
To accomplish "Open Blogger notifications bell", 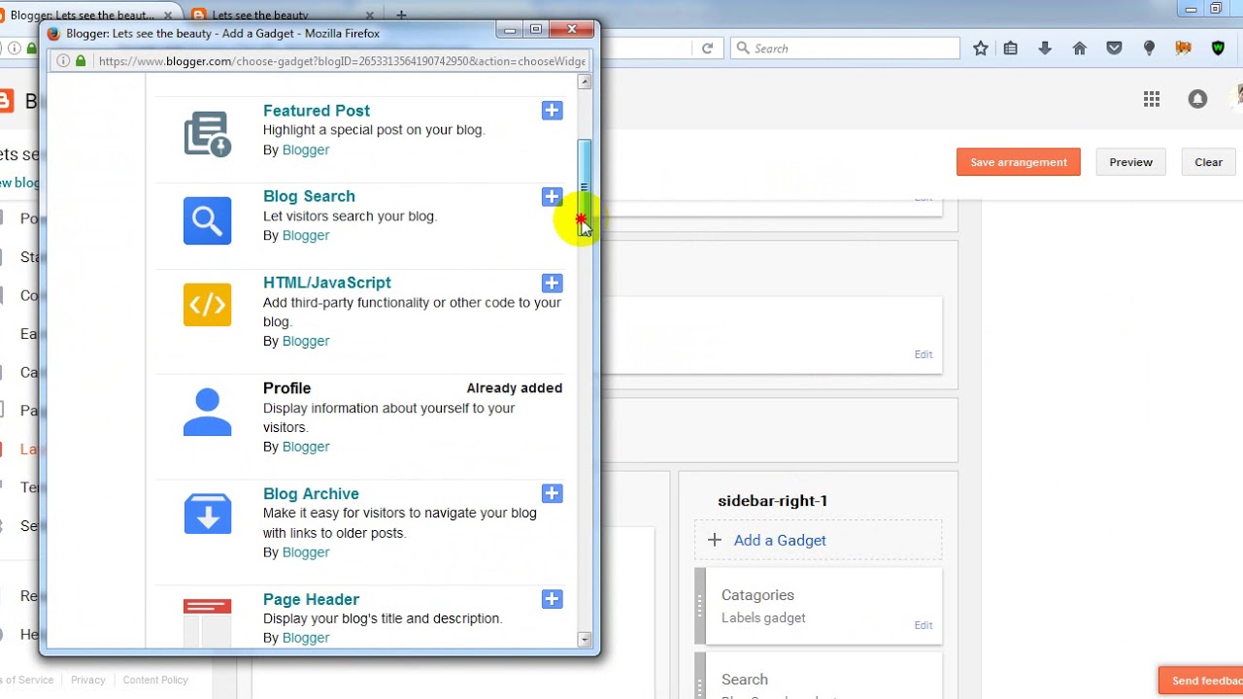I will [1197, 99].
